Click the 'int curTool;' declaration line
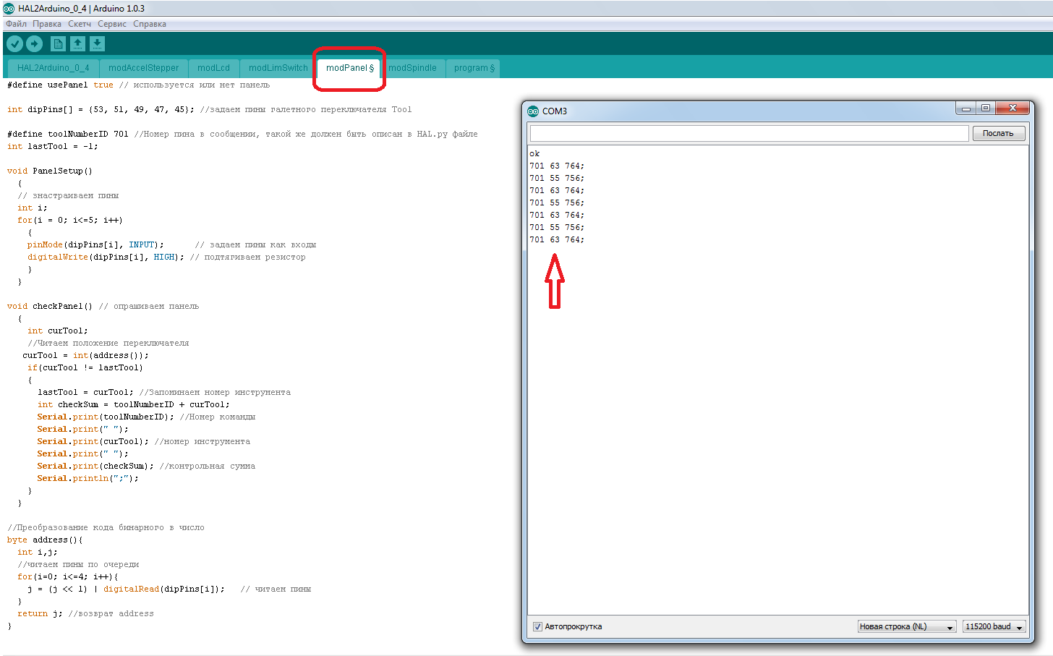1053x656 pixels. 58,331
